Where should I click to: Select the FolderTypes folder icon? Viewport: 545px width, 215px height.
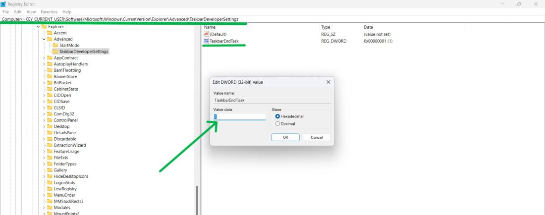point(50,164)
